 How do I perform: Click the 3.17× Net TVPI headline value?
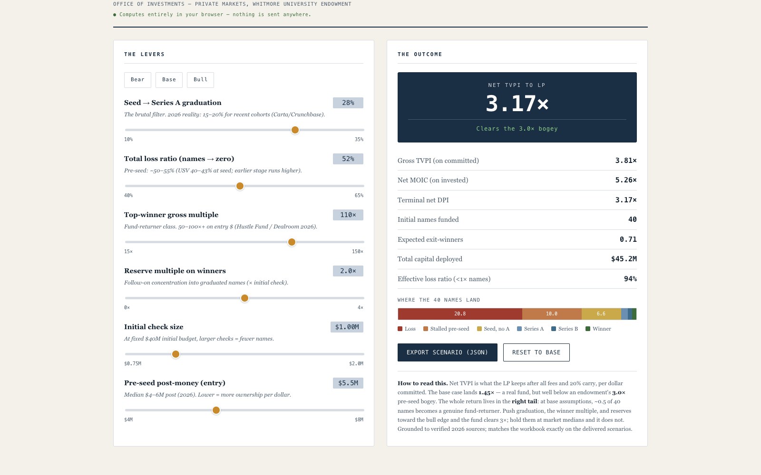coord(517,104)
